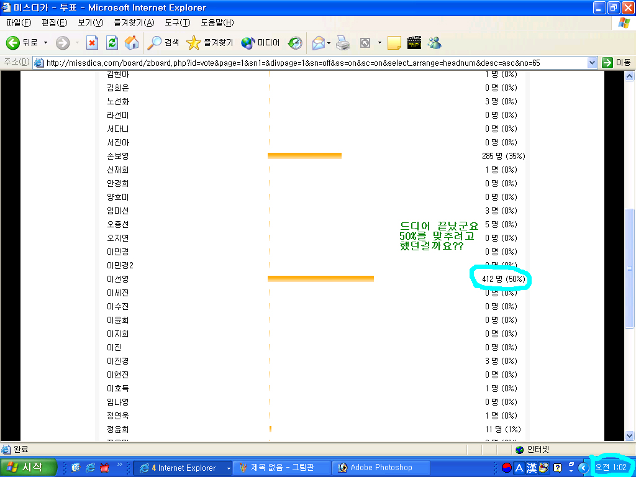
Task: Open the Search (검색) magnifier button
Action: [x=163, y=43]
